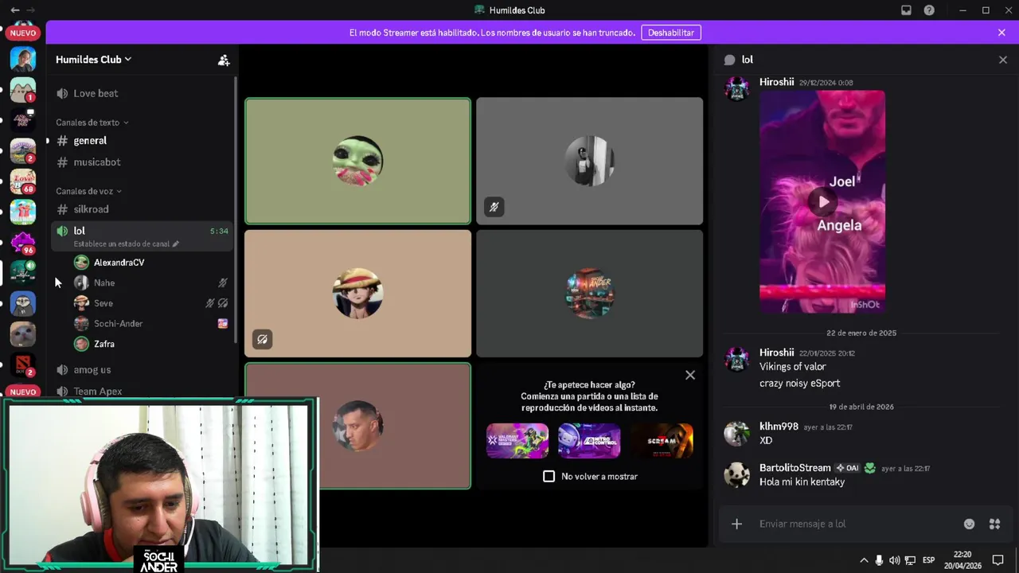This screenshot has height=573, width=1019.
Task: Close the streamer mode banner with X
Action: (1001, 33)
